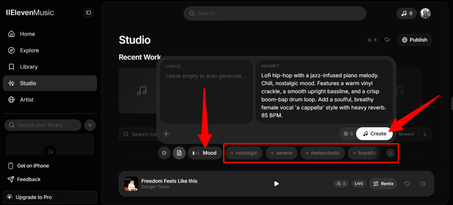Go to Explore section
The height and width of the screenshot is (205, 453).
pyautogui.click(x=50, y=50)
